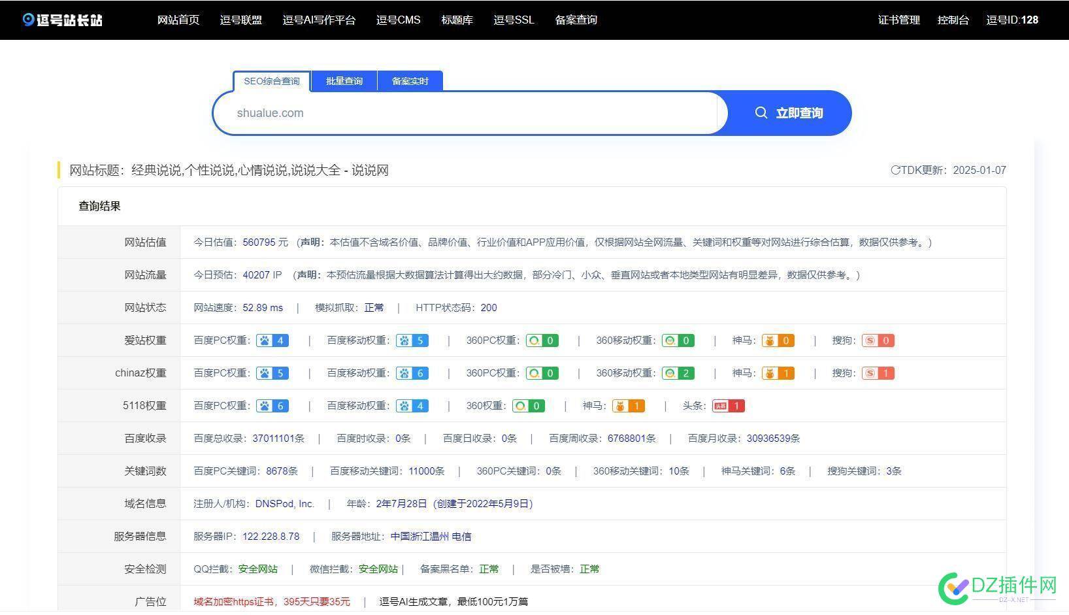The image size is (1069, 615).
Task: Click 百度PC关键词 8678条 value
Action: (x=282, y=471)
